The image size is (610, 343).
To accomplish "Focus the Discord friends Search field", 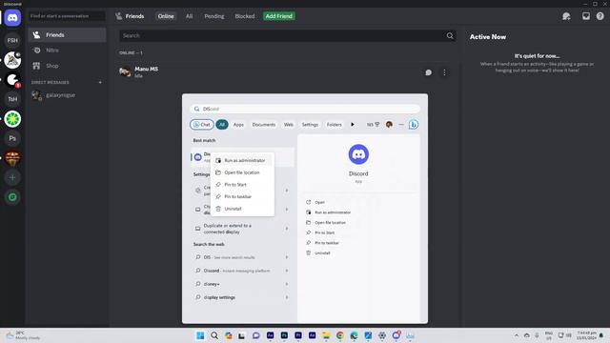I will pyautogui.click(x=287, y=36).
